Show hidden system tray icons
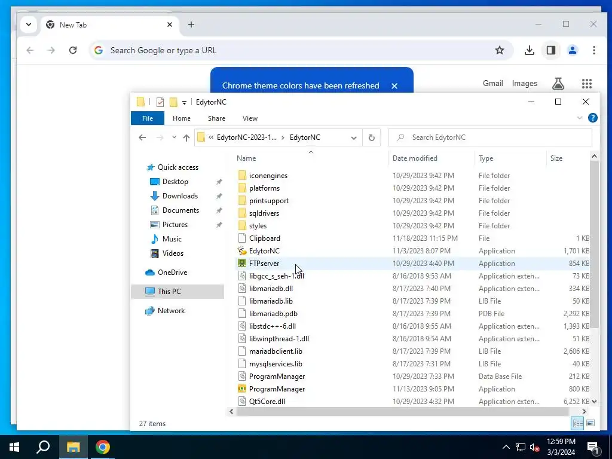Viewport: 612px width, 459px height. coord(506,447)
